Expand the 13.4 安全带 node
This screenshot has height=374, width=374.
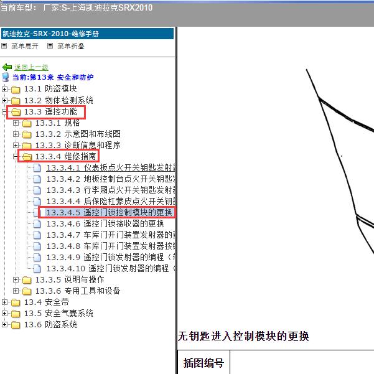(x=4, y=302)
